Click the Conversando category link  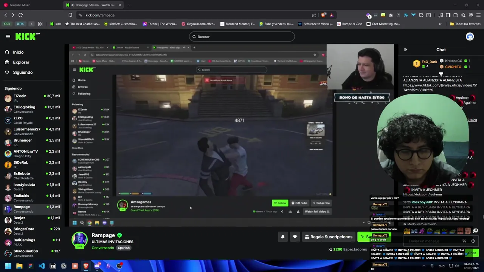(x=102, y=248)
